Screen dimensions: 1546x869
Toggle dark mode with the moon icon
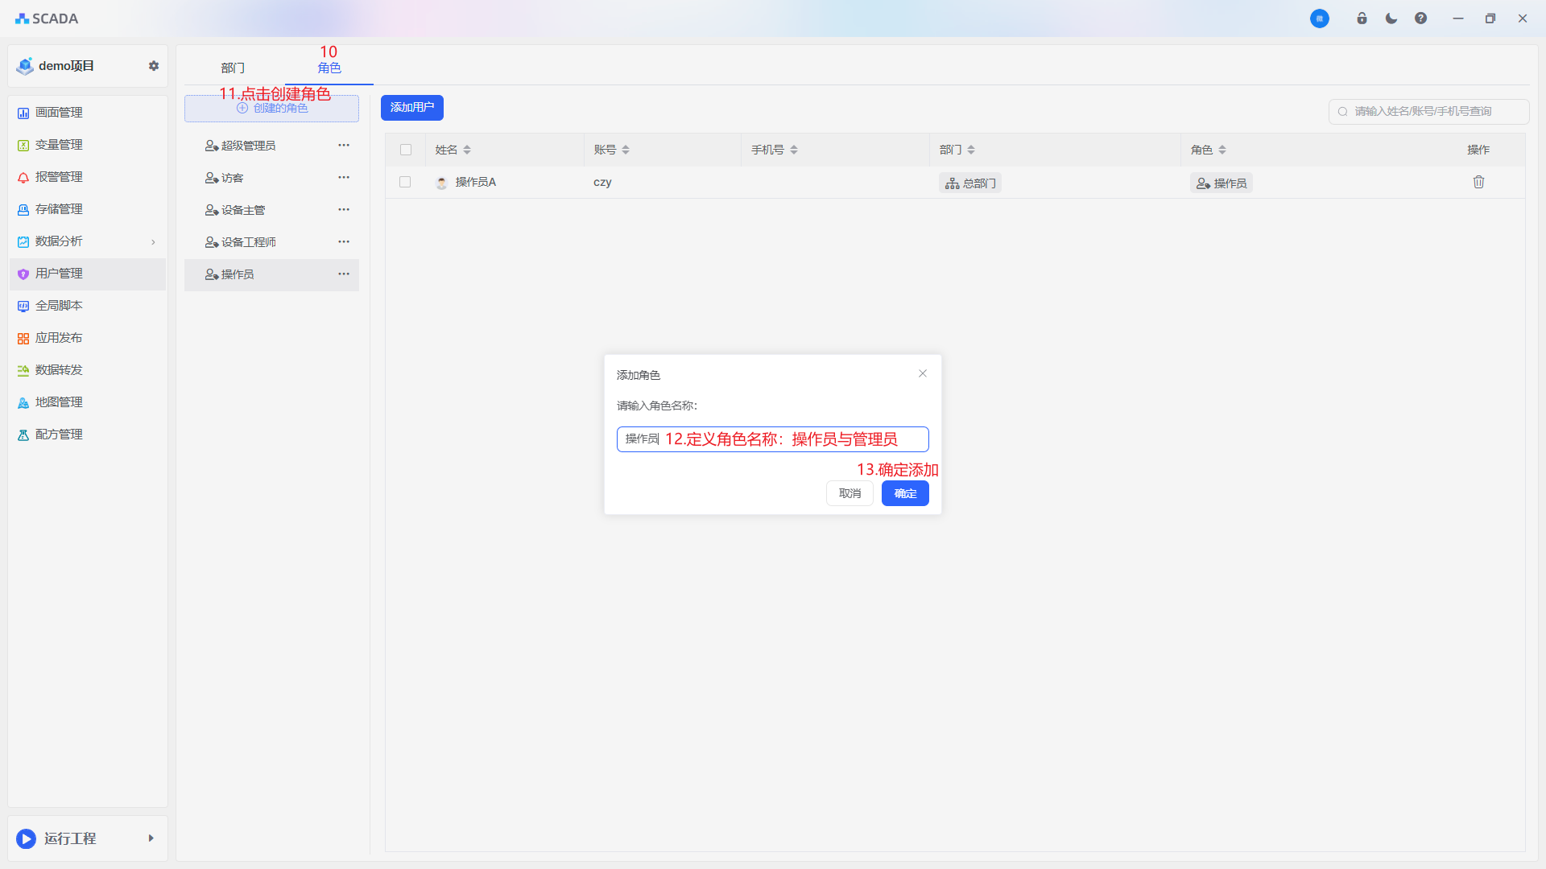tap(1391, 19)
